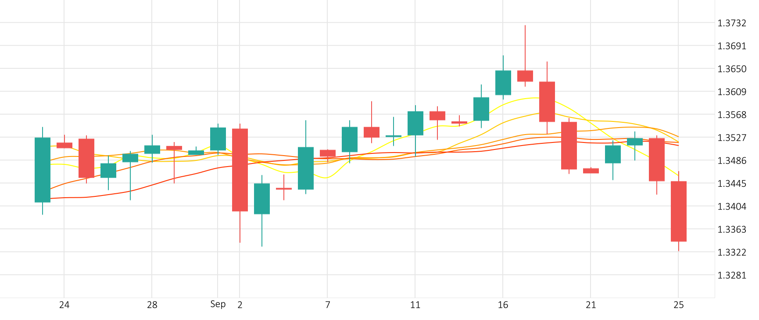Screen dimensions: 759x320
Task: Click the 1.3732 price axis label
Action: [x=731, y=23]
